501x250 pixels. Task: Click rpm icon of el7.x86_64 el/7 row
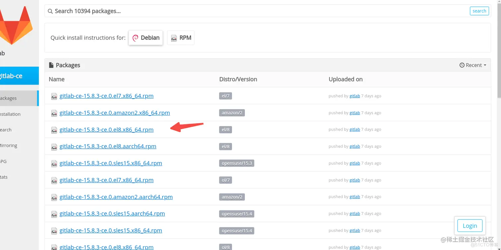54,96
